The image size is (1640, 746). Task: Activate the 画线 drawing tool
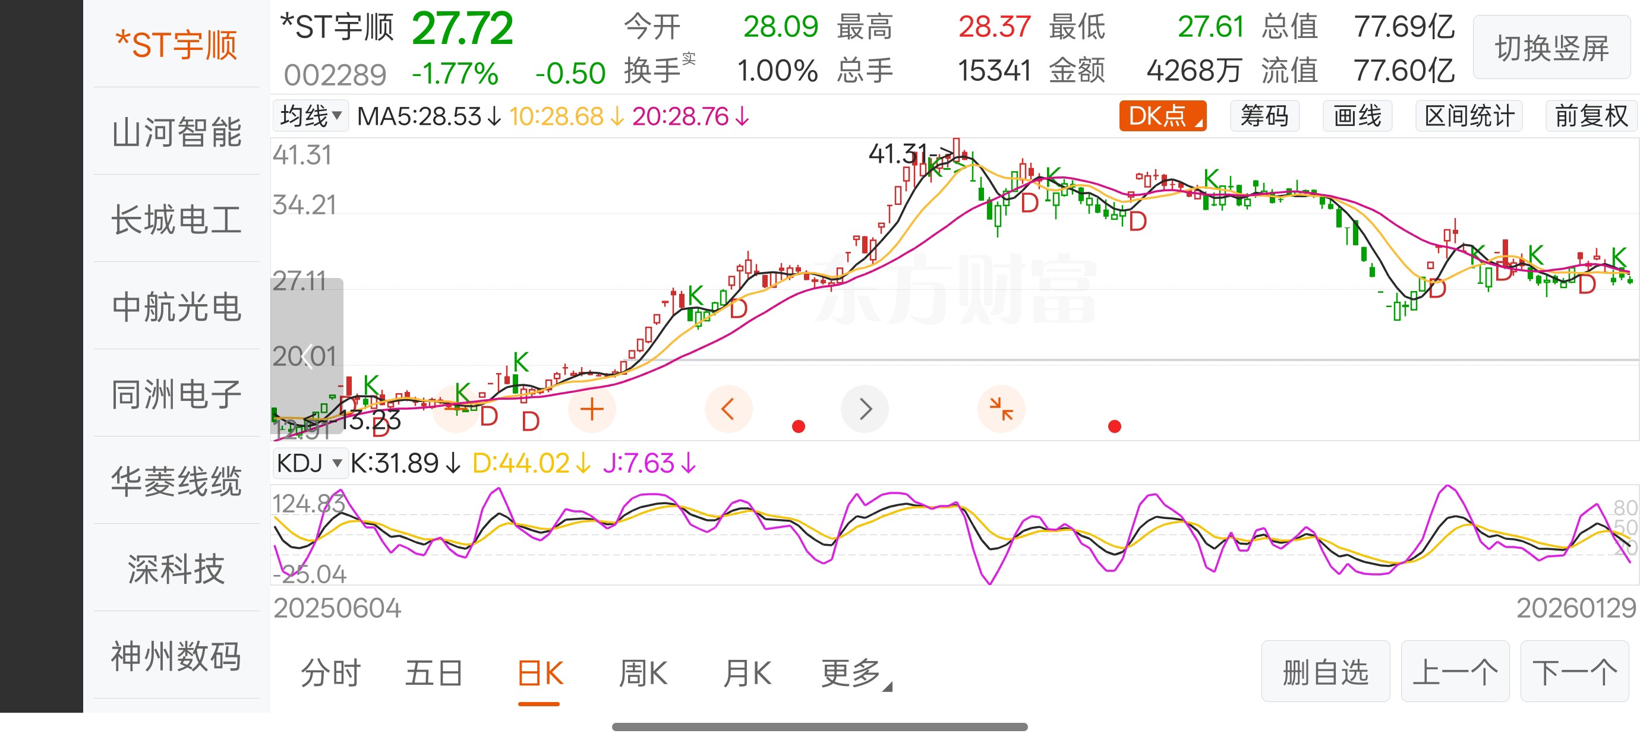coord(1357,116)
